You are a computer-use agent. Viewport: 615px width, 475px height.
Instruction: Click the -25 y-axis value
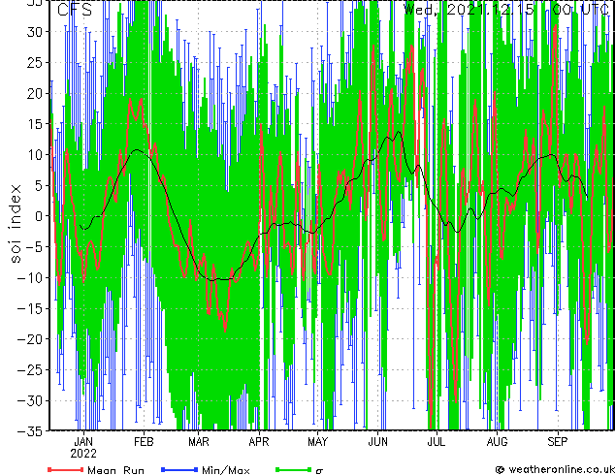coord(30,369)
